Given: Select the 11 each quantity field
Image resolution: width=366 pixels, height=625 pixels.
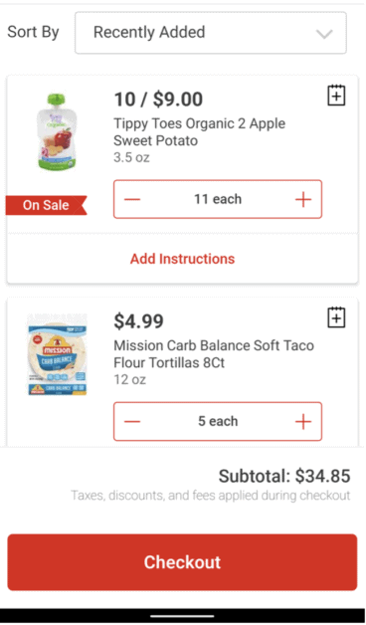Looking at the screenshot, I should pyautogui.click(x=218, y=199).
